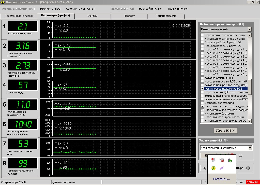Click the red Допуски status indicator
260x185 pixels.
[252, 182]
